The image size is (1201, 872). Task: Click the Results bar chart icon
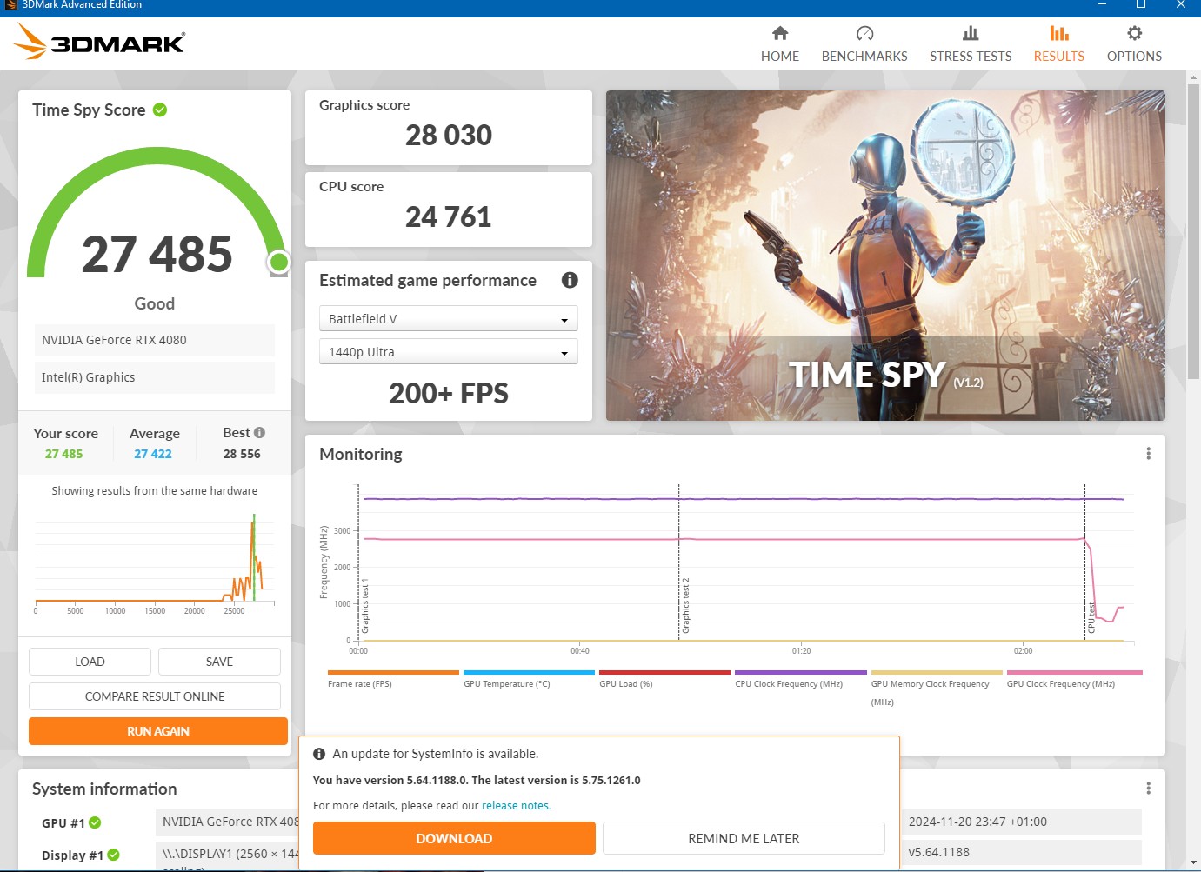point(1059,33)
